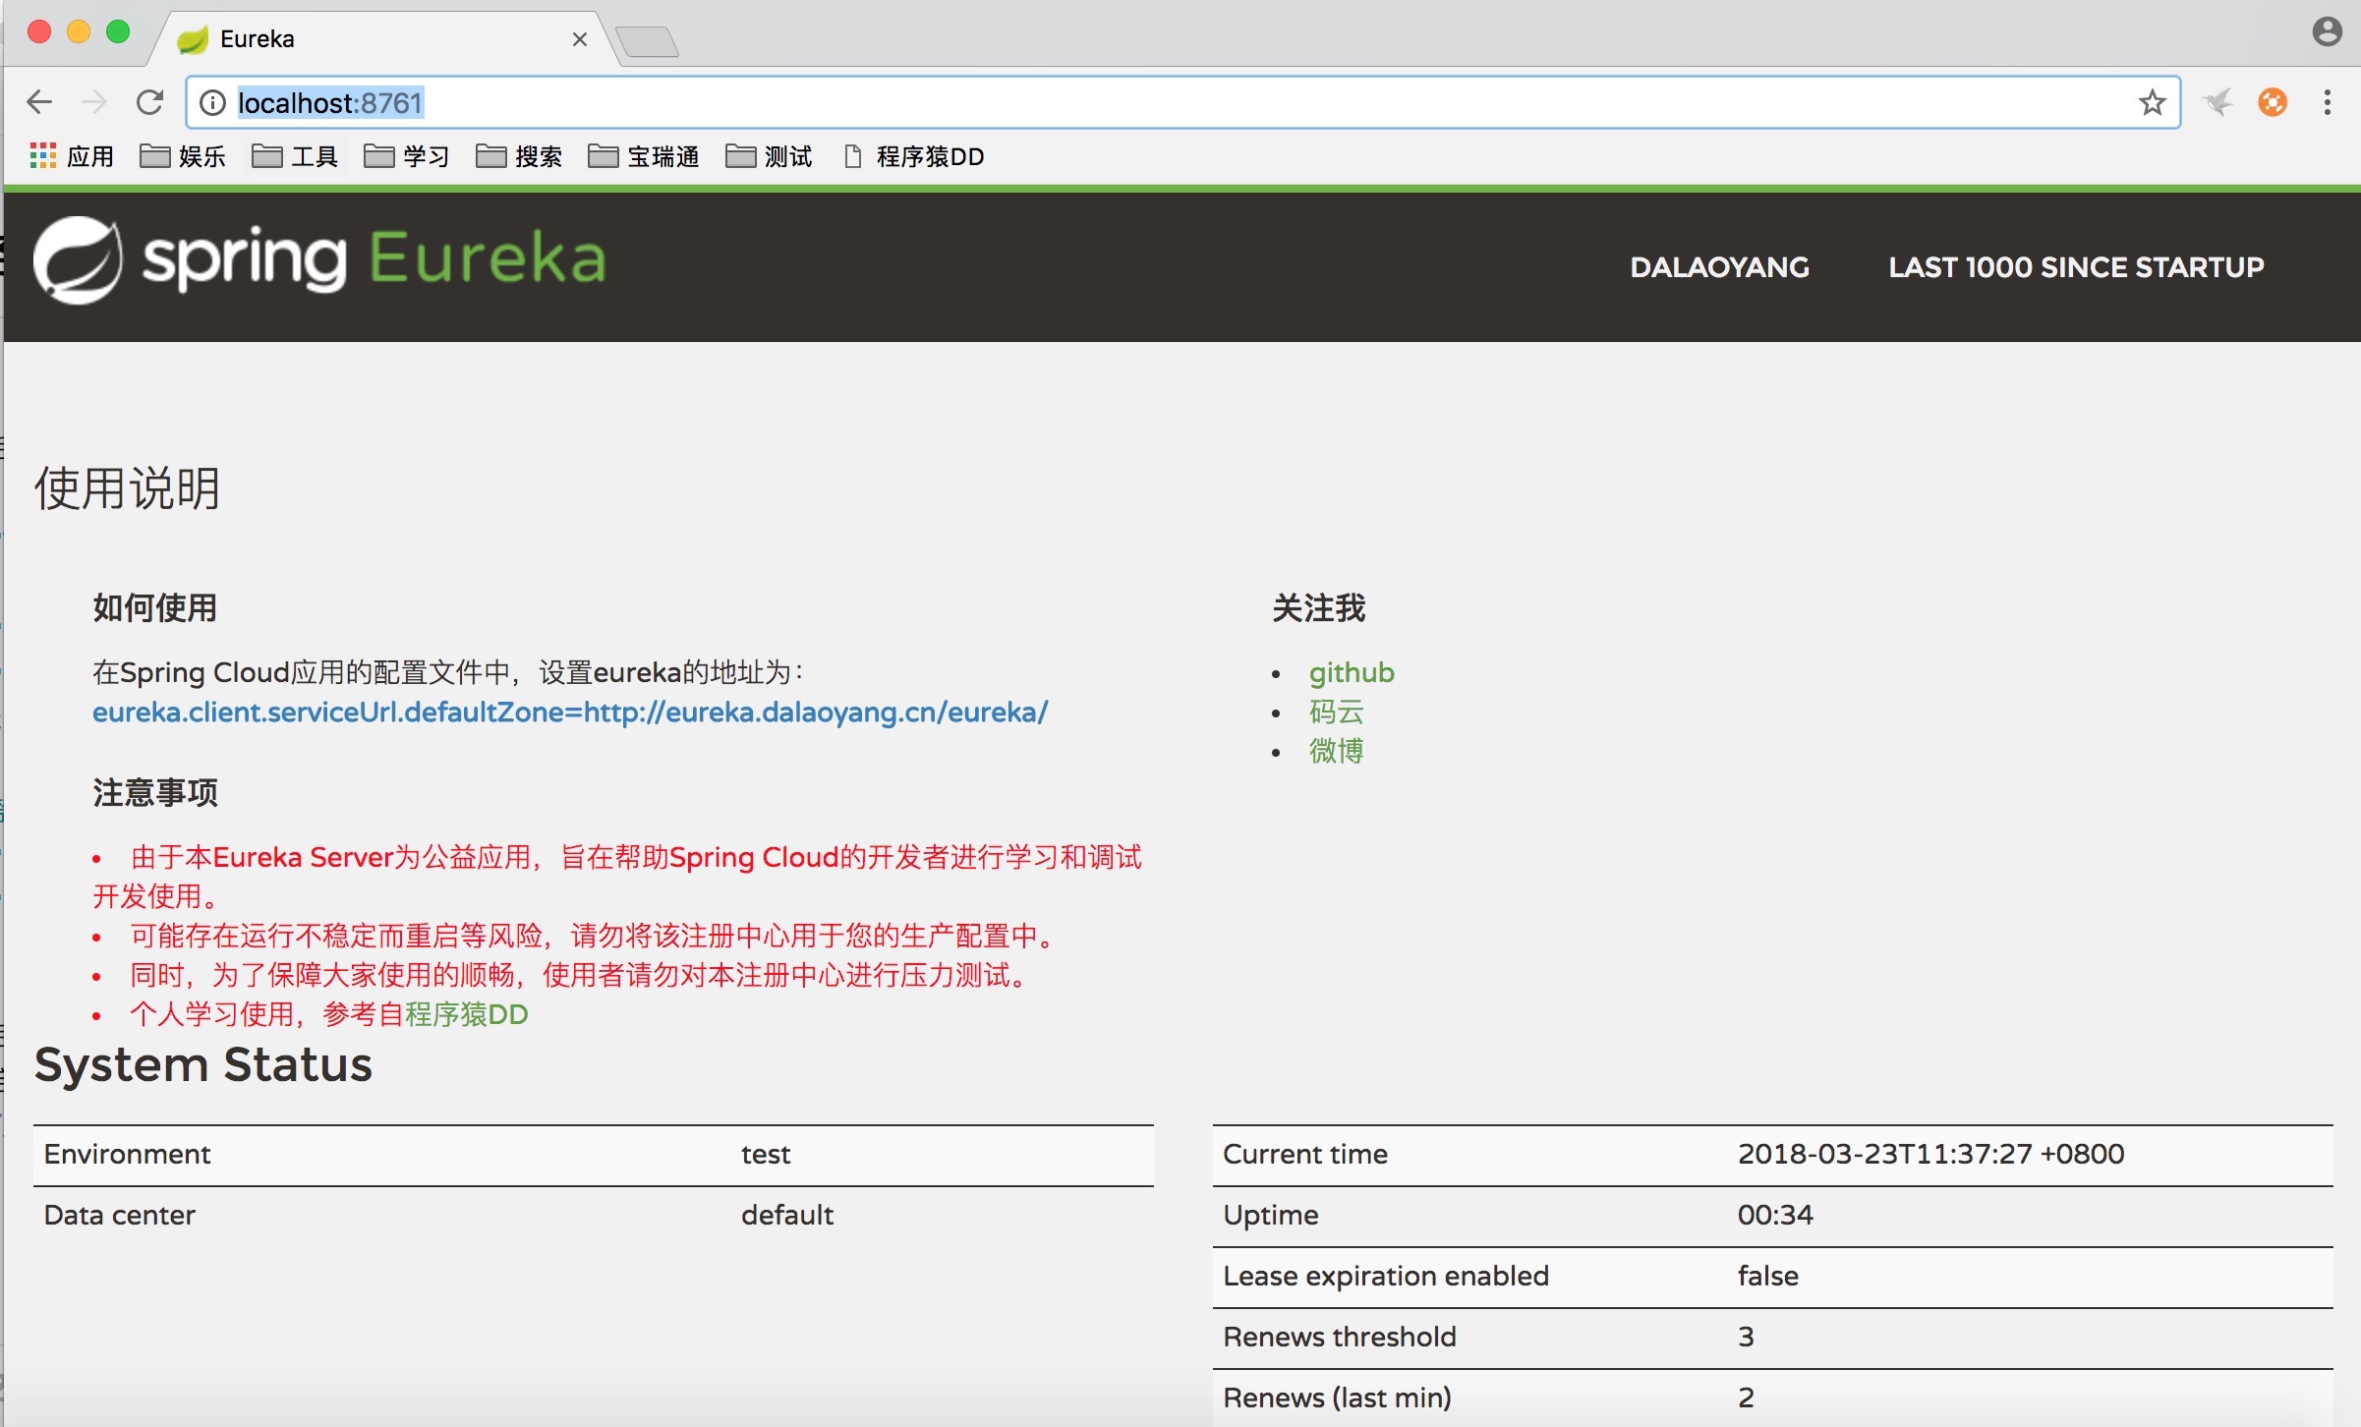Click the site info icon in address bar
This screenshot has width=2361, height=1427.
[x=212, y=102]
